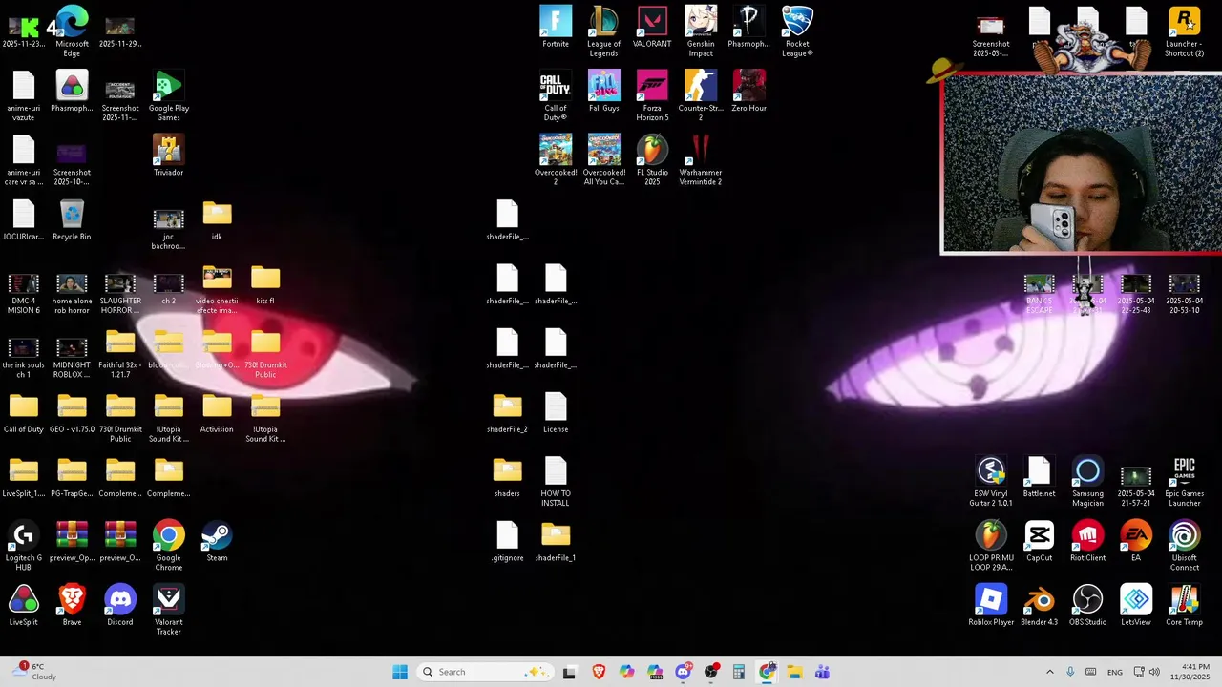Screen dimensions: 1222x687
Task: Select the 'shaders' folder
Action: point(507,477)
